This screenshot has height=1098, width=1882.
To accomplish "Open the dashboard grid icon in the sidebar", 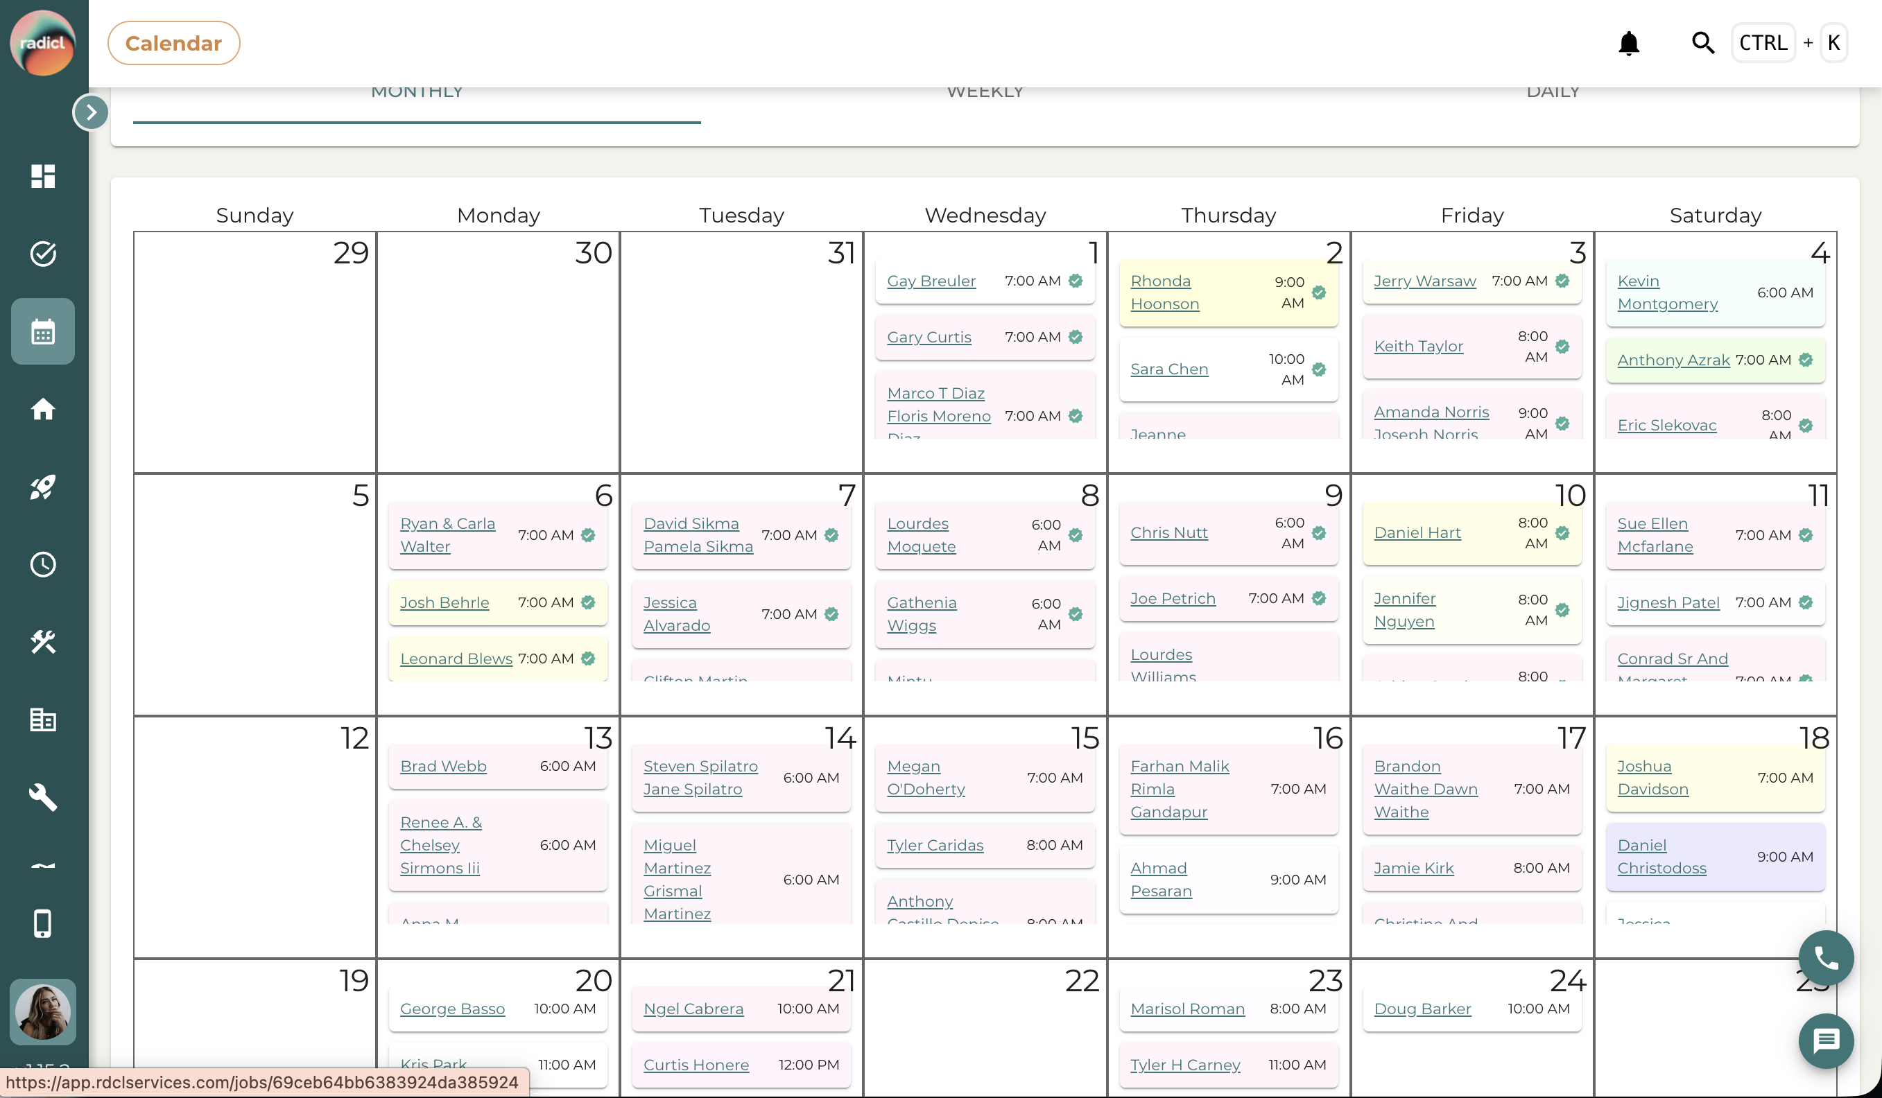I will [x=42, y=177].
